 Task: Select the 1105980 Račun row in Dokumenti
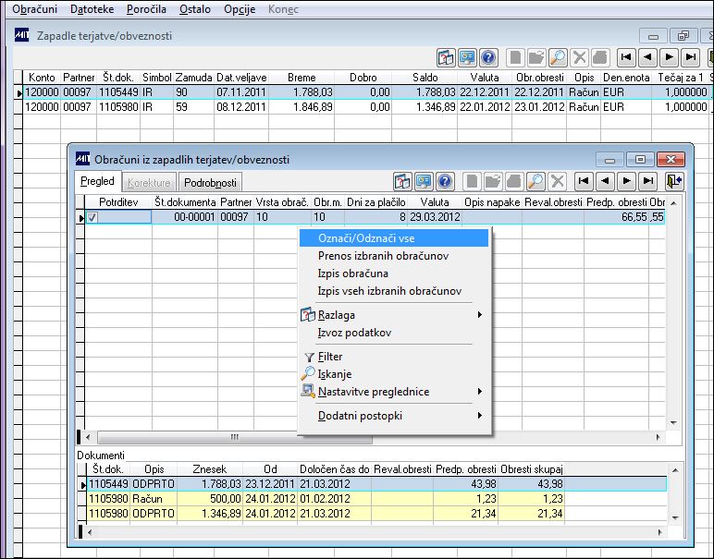(326, 499)
